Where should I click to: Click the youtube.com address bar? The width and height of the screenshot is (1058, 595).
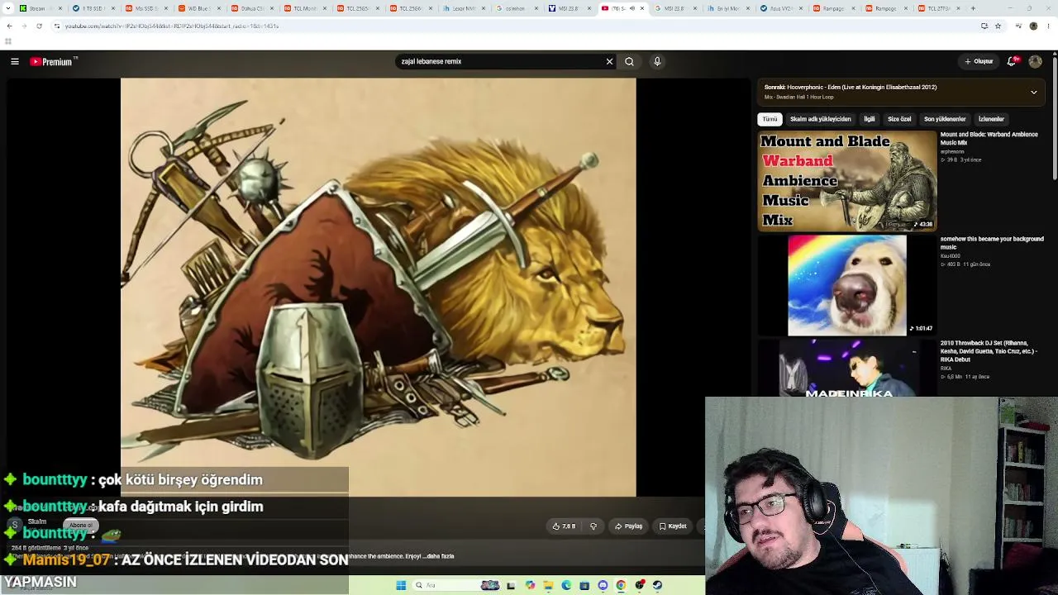tap(512, 26)
